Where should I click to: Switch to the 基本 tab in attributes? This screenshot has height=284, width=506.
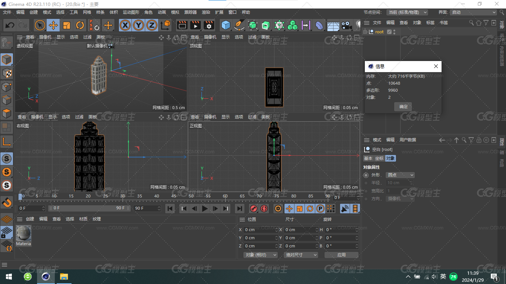pos(368,158)
